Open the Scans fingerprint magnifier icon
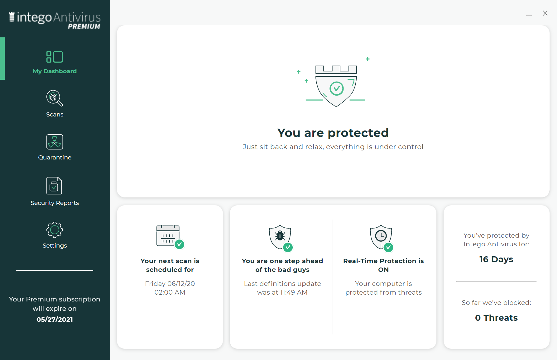The height and width of the screenshot is (360, 558). click(55, 98)
